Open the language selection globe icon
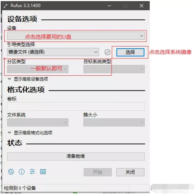 point(11,172)
